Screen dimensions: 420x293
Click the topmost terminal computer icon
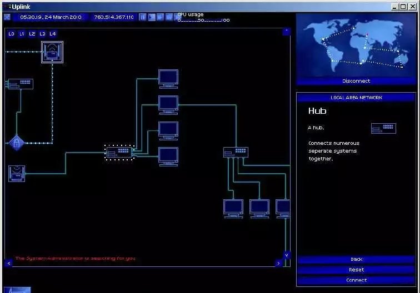click(x=168, y=78)
